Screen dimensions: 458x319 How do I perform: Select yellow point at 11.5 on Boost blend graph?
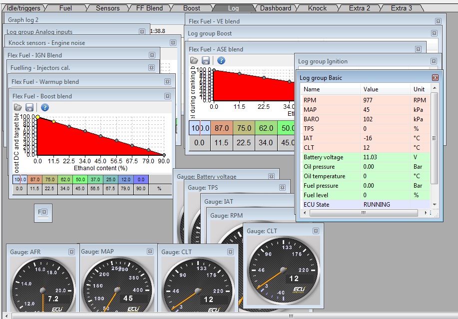pyautogui.click(x=53, y=121)
